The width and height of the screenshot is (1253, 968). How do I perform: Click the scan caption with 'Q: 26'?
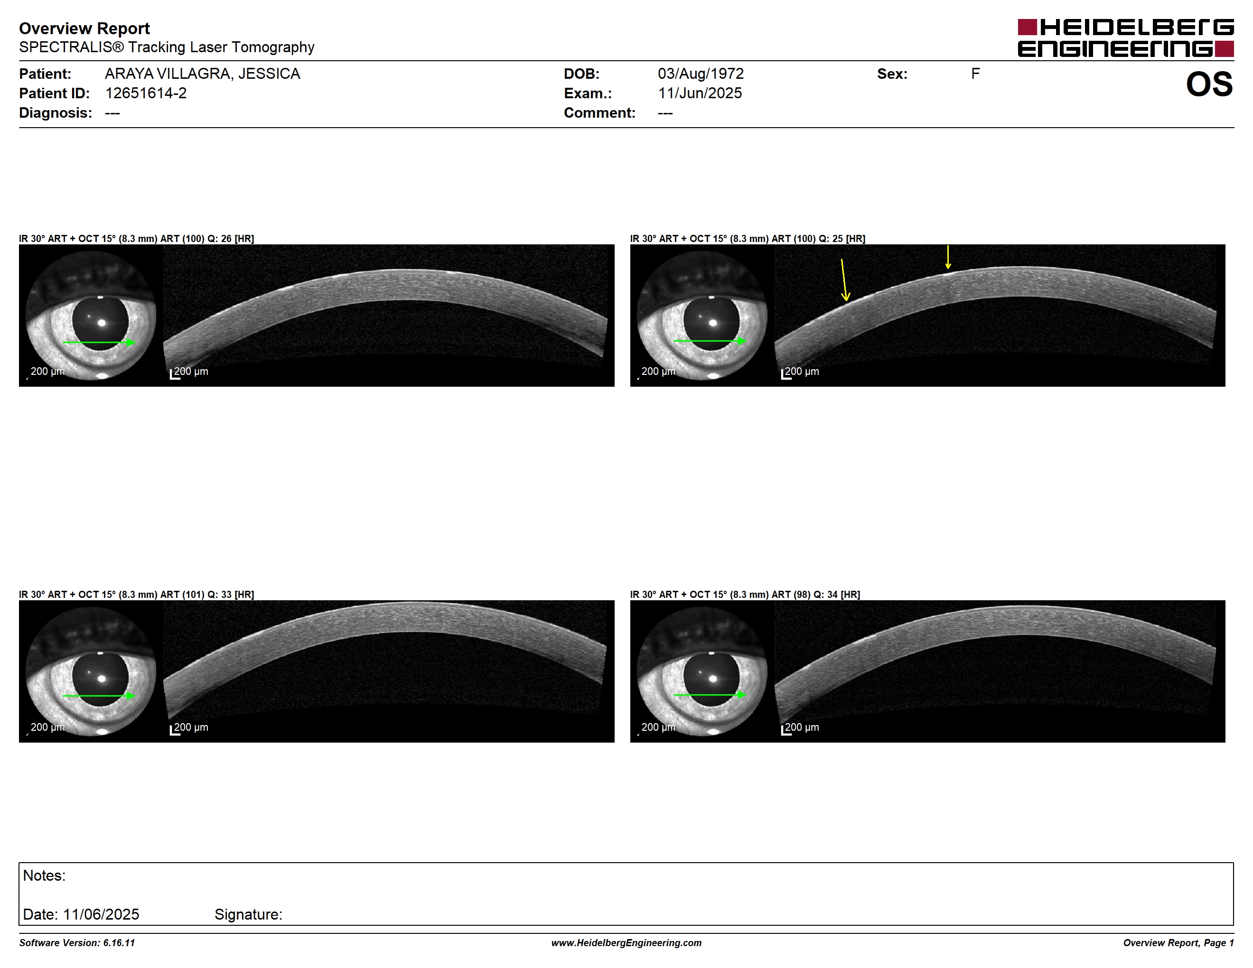[137, 239]
